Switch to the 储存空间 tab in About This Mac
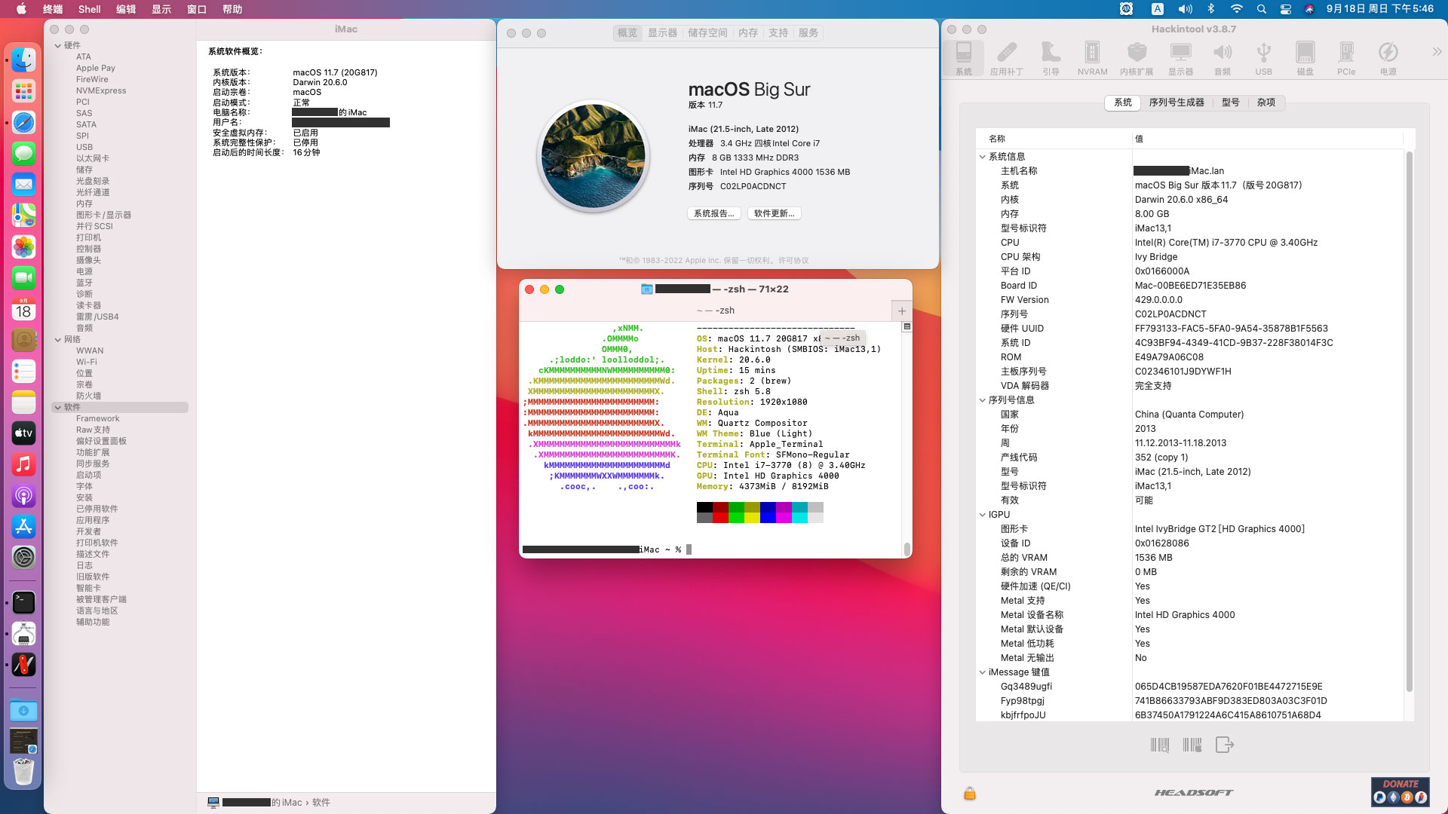 pos(707,33)
